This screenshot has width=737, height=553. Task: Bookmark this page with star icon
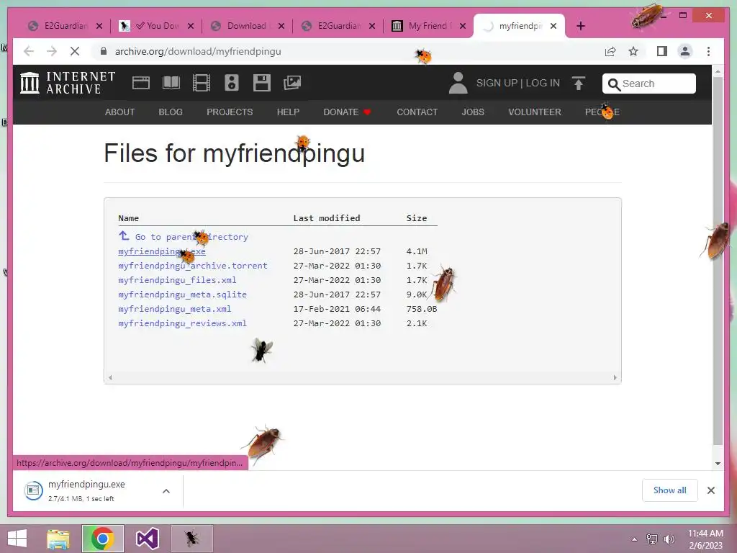pyautogui.click(x=633, y=51)
